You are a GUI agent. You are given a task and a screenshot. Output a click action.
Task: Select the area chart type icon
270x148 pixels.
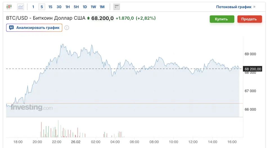click(21, 7)
